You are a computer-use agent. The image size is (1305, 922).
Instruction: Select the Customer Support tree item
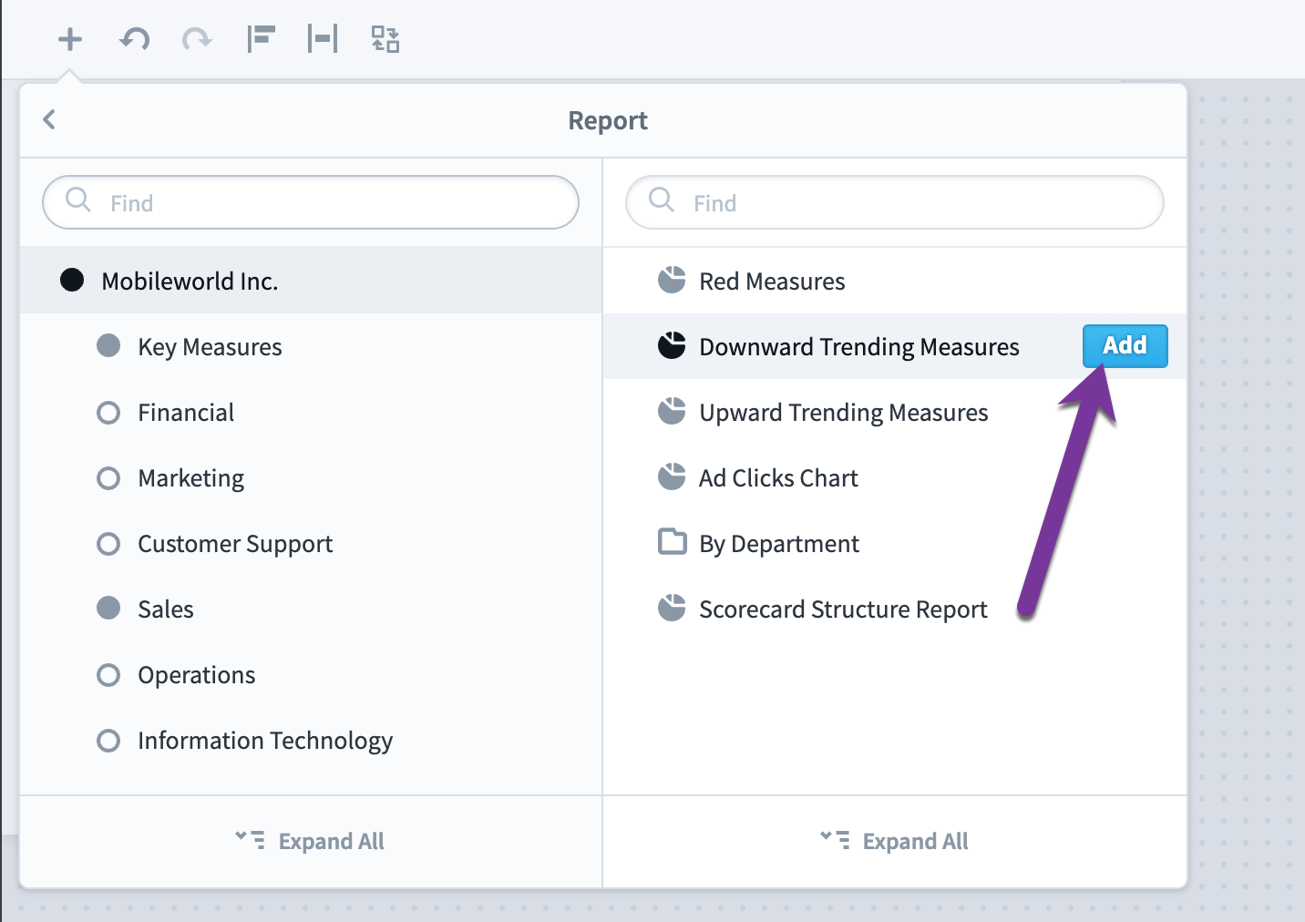point(311,543)
